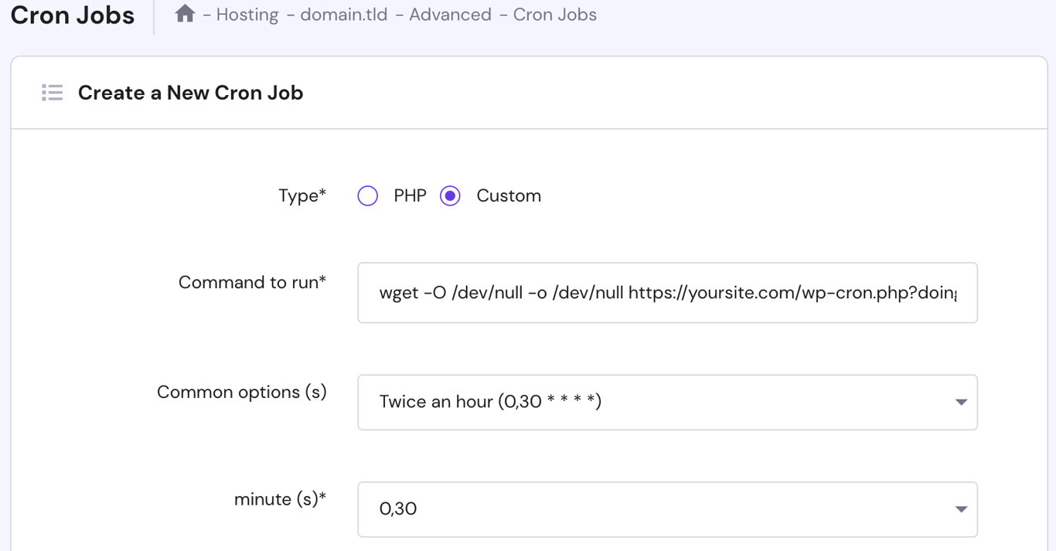Go to domain.tld from the breadcrumb
Viewport: 1056px width, 551px height.
click(343, 13)
